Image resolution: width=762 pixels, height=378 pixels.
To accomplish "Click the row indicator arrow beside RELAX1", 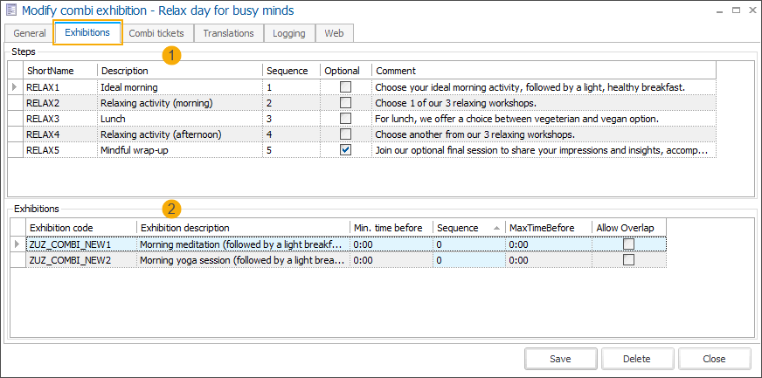I will coord(14,87).
